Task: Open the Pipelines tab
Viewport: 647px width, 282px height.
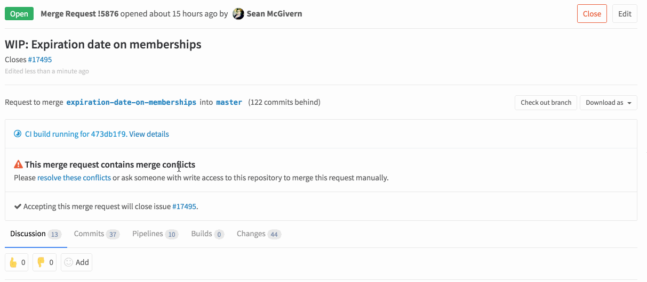Action: [x=155, y=234]
